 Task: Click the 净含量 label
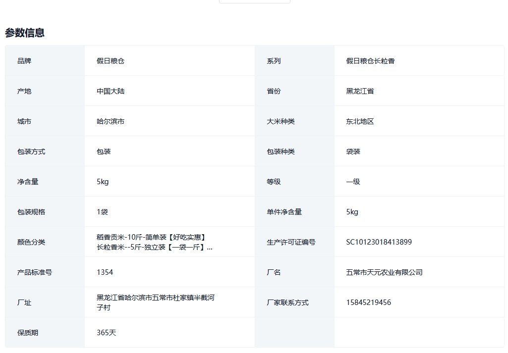[x=28, y=182]
